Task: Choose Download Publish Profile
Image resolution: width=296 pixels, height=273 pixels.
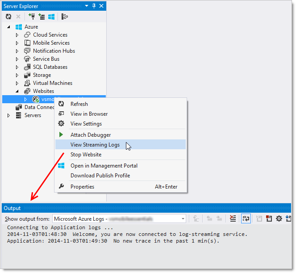Action: coord(121,176)
